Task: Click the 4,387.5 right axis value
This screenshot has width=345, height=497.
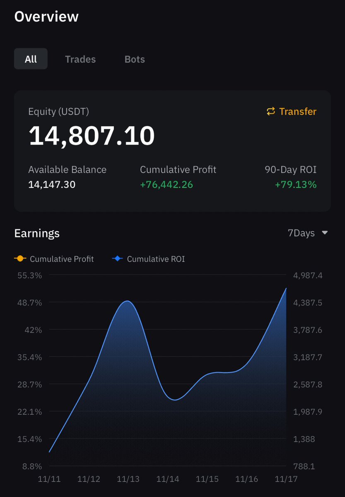Action: (308, 303)
